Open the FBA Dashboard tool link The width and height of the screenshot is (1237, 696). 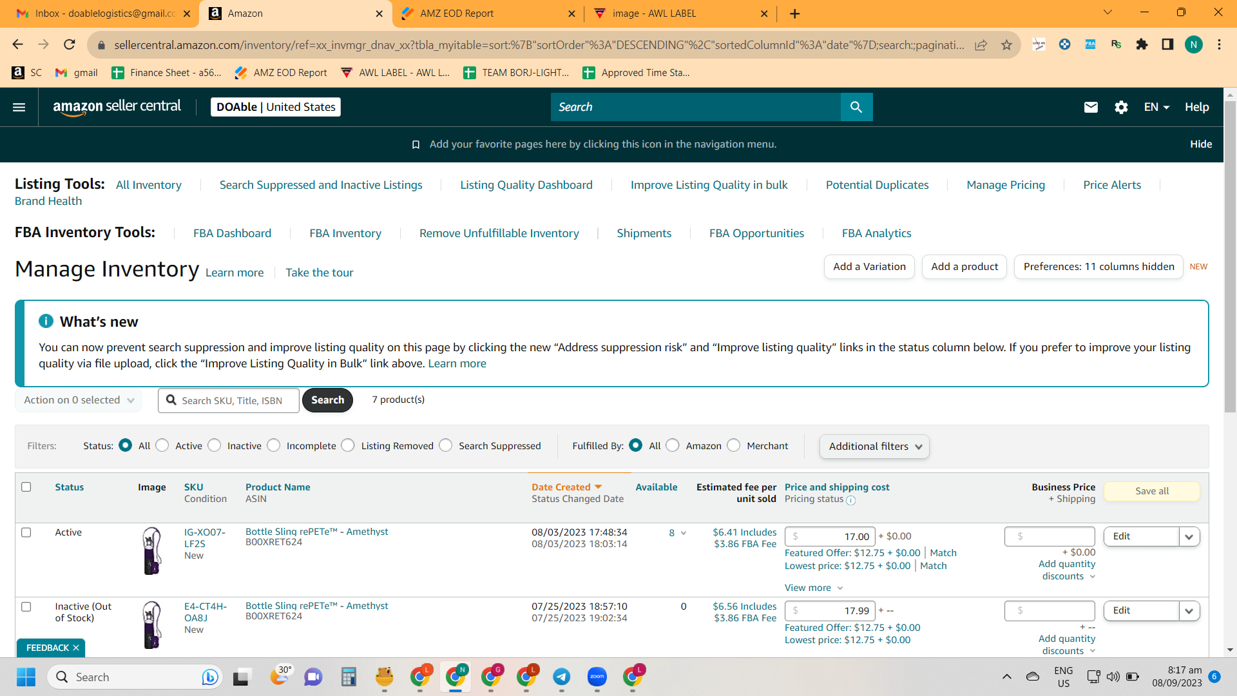point(232,233)
